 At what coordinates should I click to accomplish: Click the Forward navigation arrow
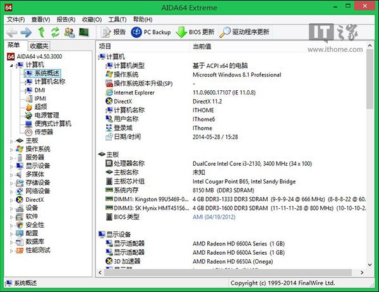point(26,32)
